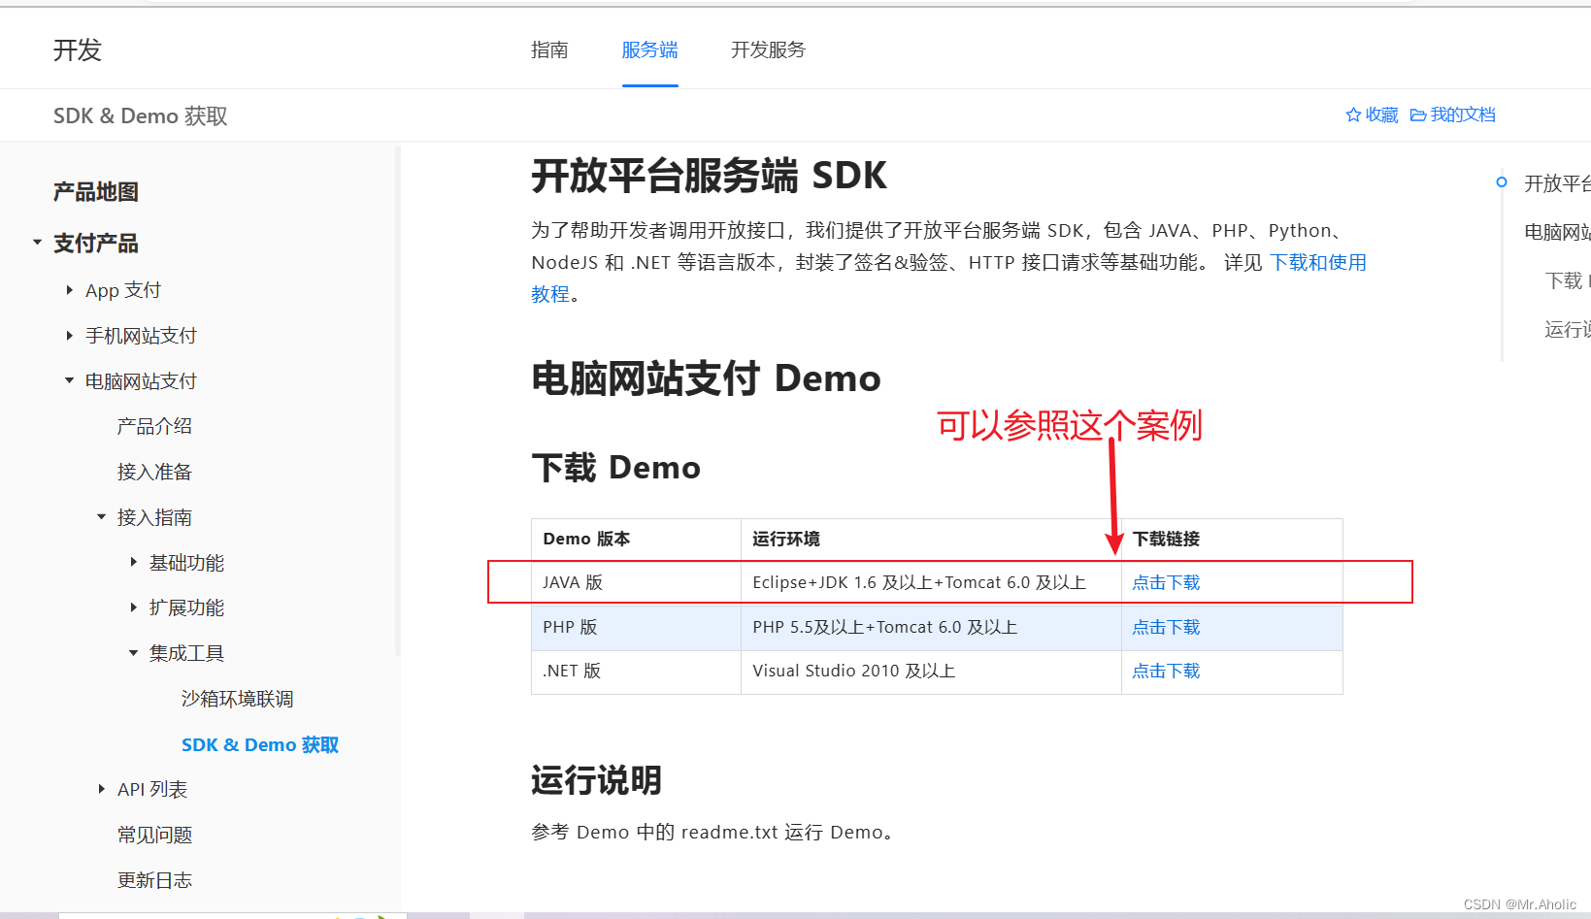Viewport: 1591px width, 919px height.
Task: Click the 开发 header title
Action: point(78,50)
